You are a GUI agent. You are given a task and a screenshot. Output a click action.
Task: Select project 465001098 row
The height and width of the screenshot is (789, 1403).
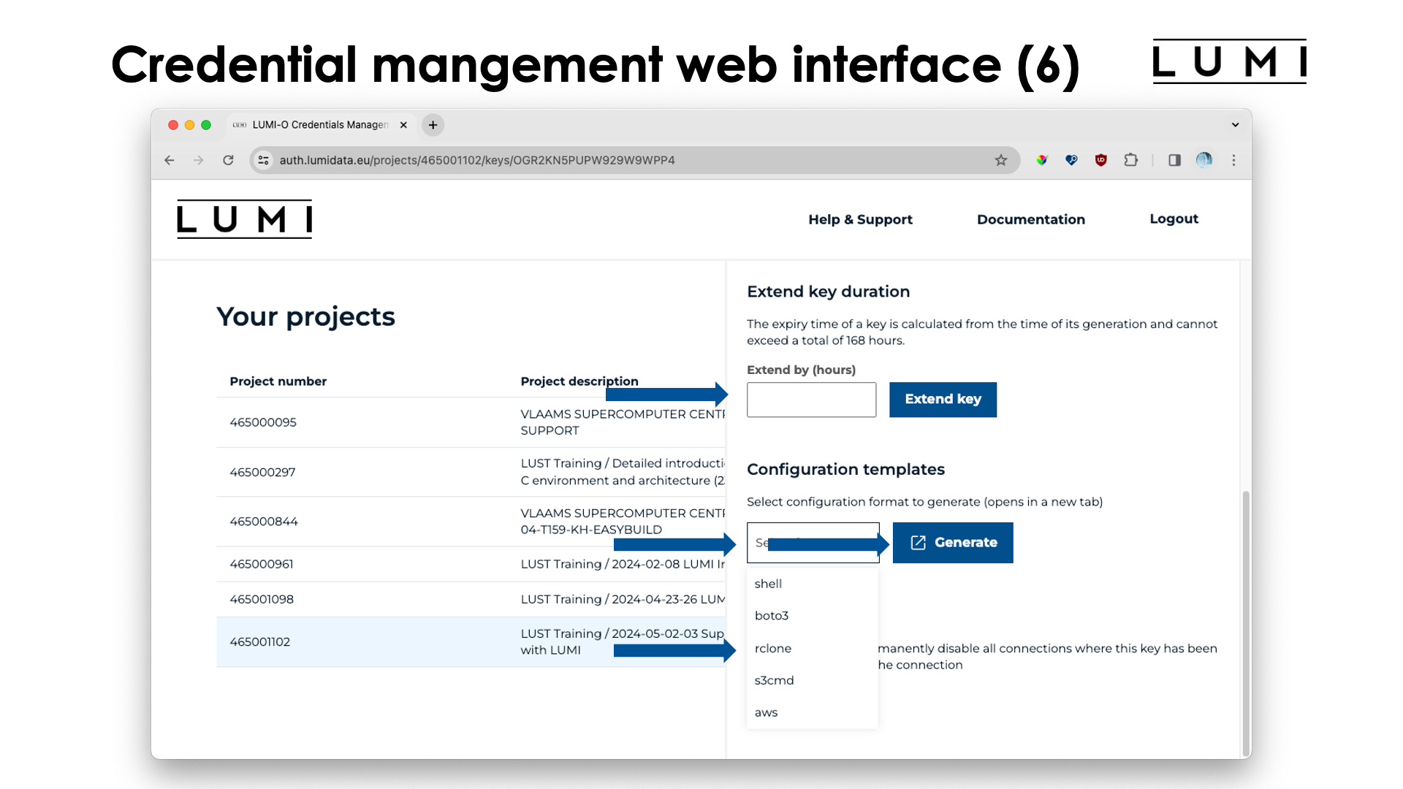point(471,599)
